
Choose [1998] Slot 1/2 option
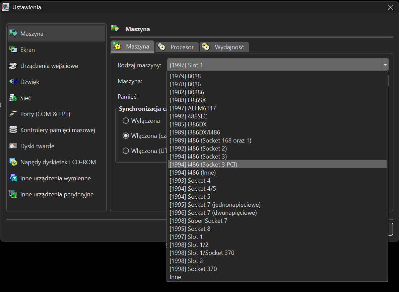[277, 245]
